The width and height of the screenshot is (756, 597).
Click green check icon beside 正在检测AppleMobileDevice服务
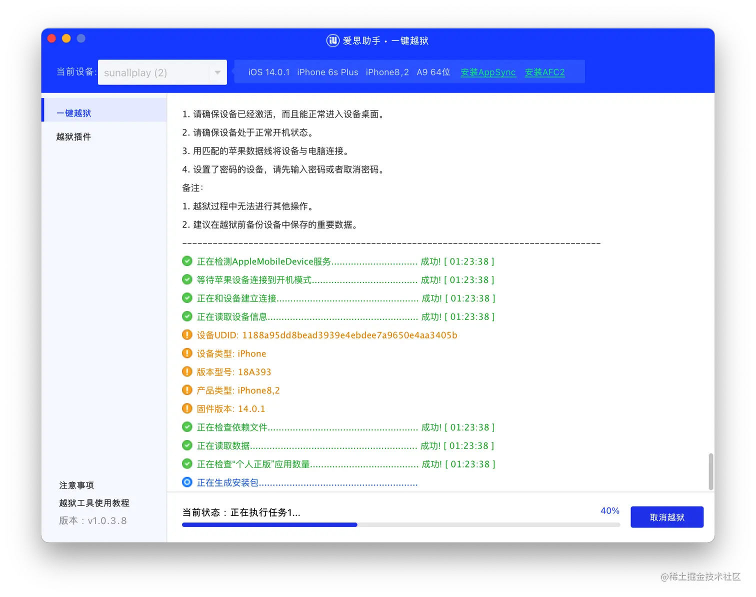187,261
